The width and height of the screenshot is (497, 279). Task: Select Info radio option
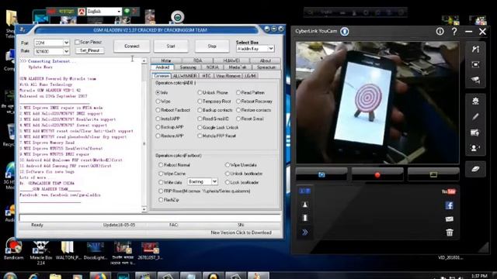pyautogui.click(x=158, y=93)
